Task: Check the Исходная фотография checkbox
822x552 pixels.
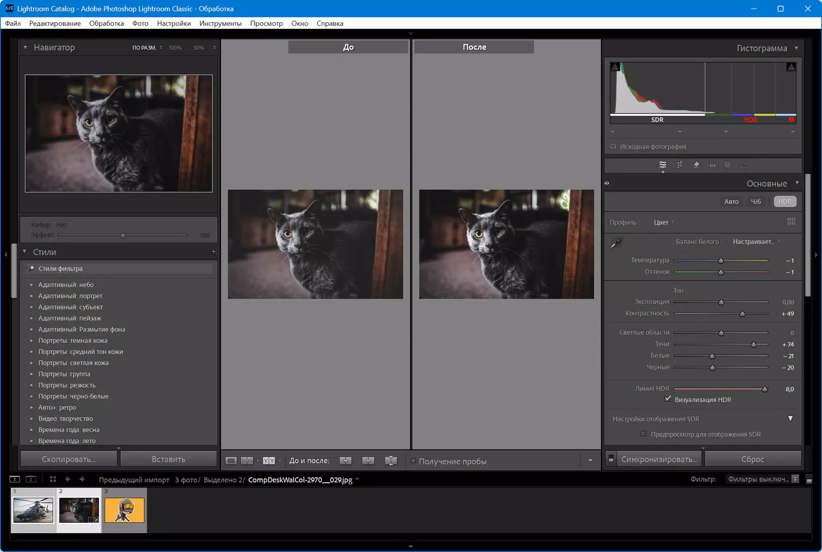Action: (613, 146)
